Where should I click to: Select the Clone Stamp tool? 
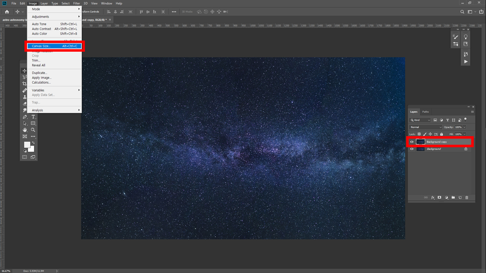(x=25, y=97)
